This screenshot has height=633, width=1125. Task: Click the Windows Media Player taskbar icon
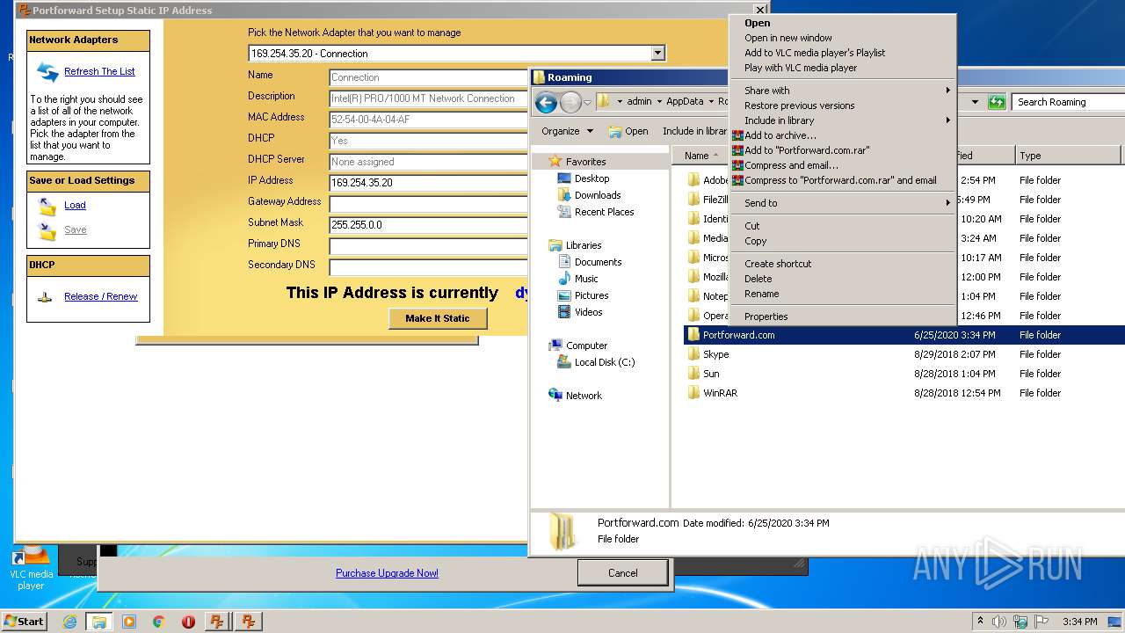[x=129, y=622]
